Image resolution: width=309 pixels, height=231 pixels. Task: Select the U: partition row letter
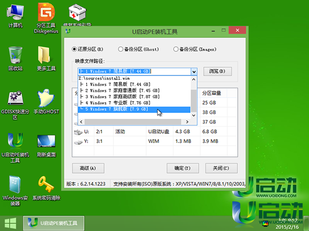87,131
